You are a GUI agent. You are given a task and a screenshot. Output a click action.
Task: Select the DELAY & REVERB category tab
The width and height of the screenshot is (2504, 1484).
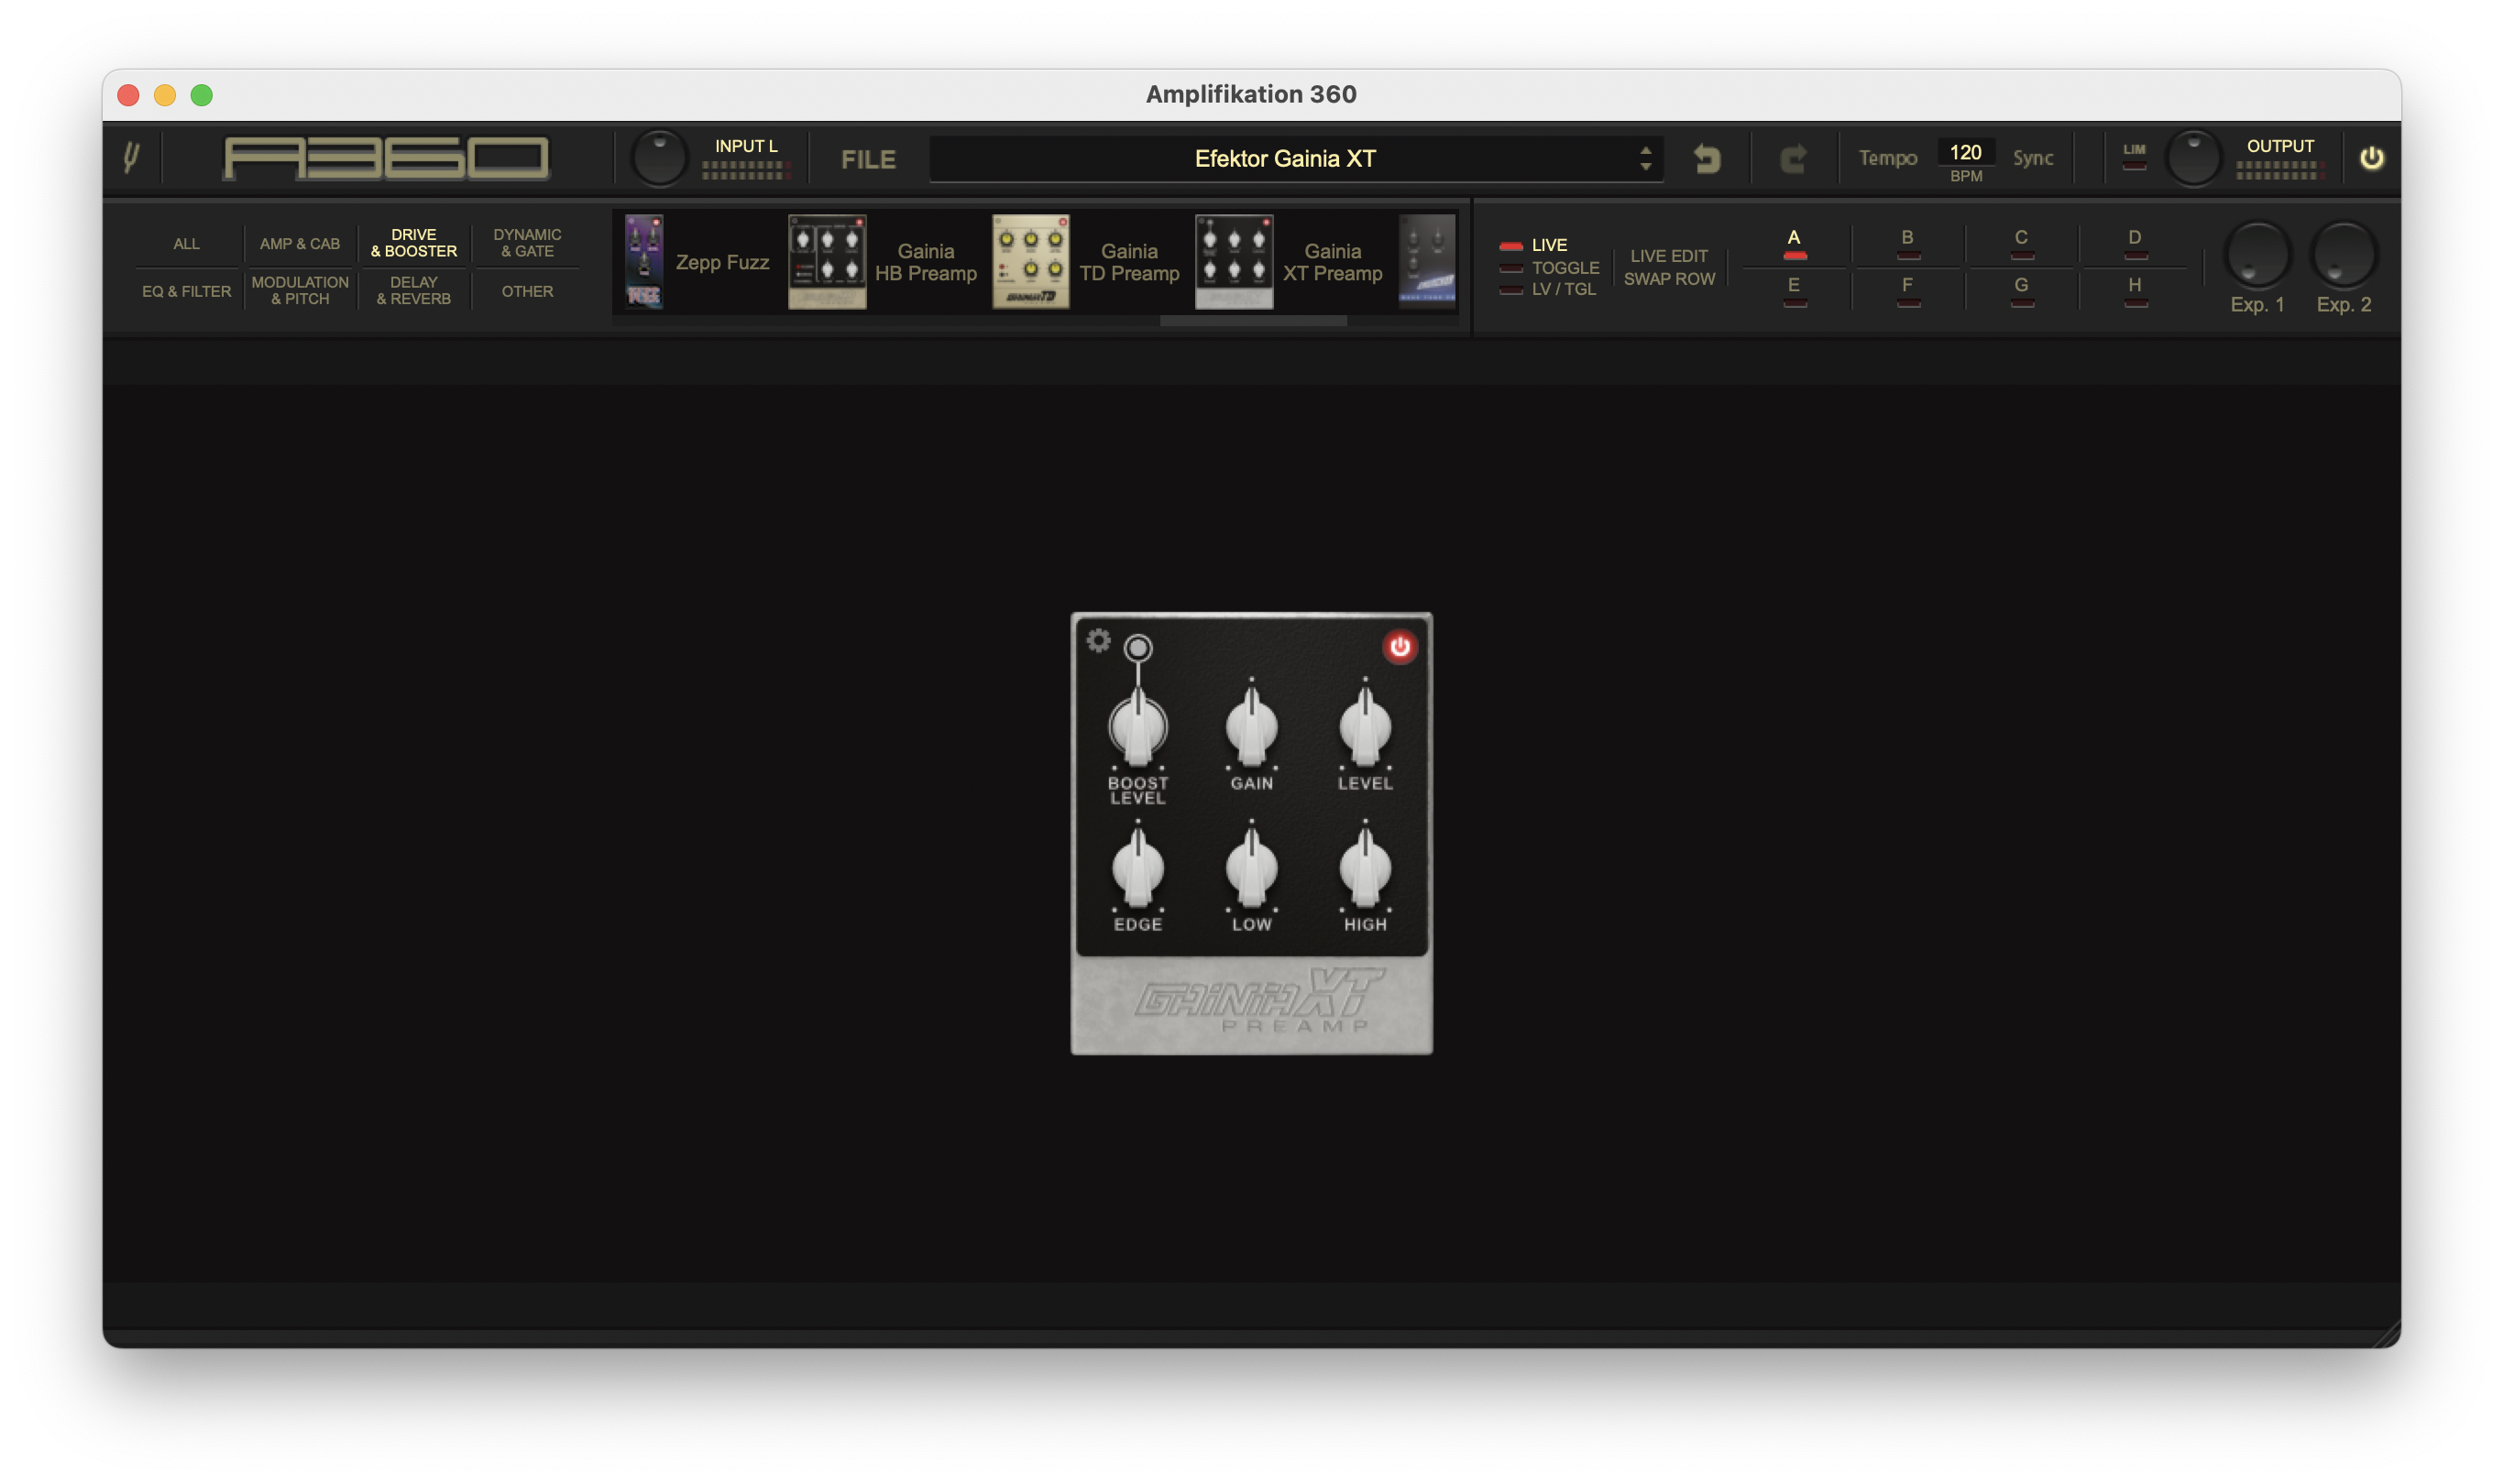click(x=413, y=291)
